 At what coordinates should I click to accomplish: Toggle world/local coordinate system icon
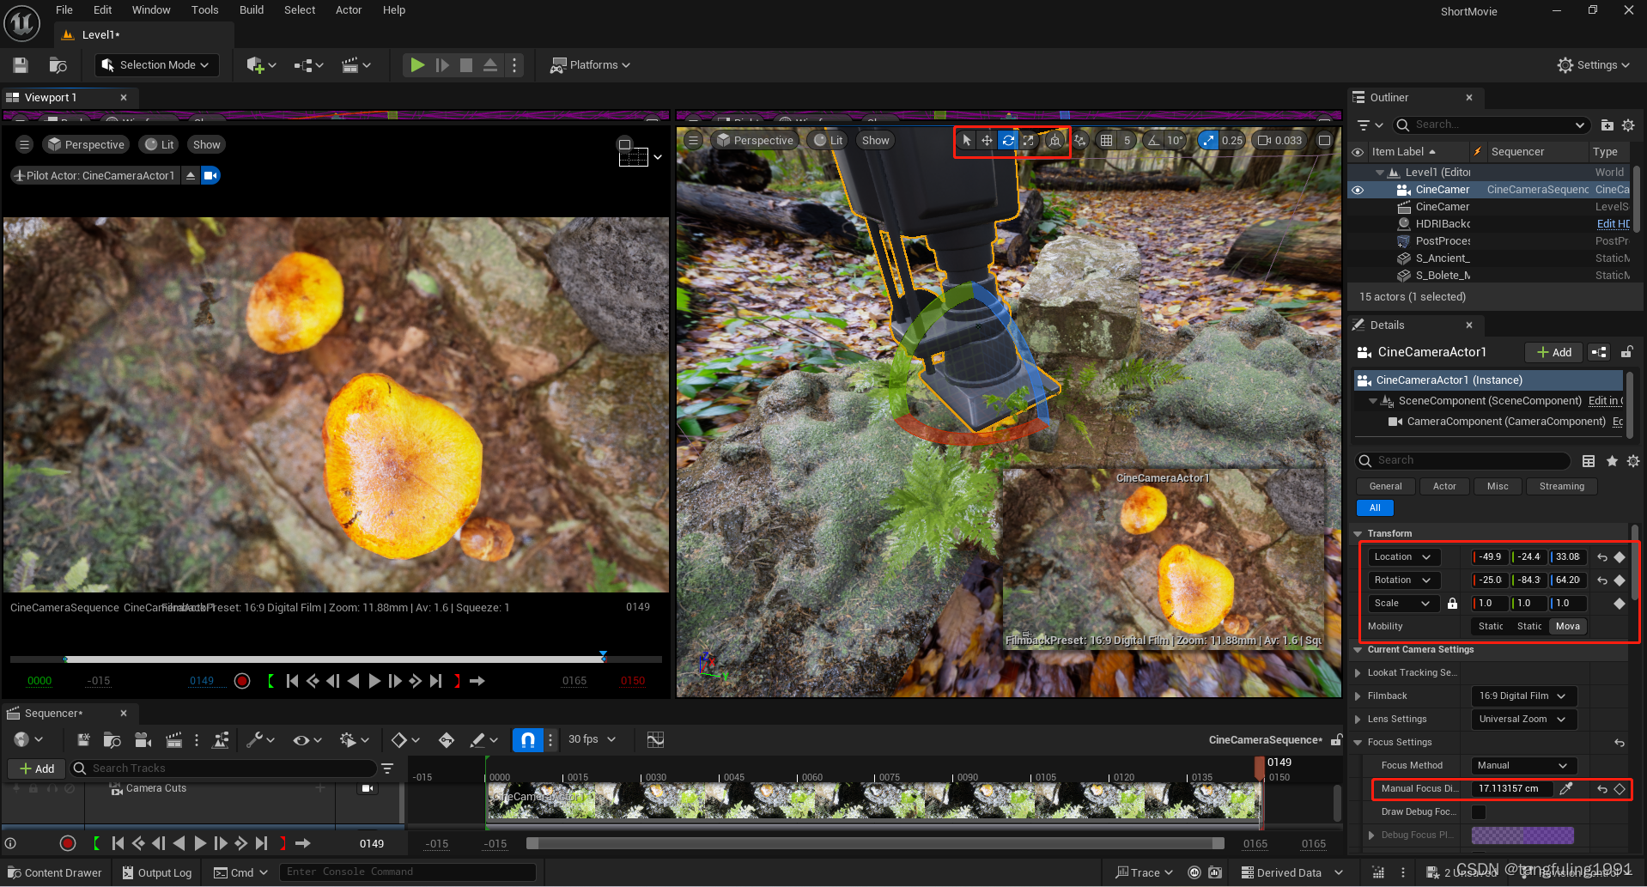point(1055,140)
